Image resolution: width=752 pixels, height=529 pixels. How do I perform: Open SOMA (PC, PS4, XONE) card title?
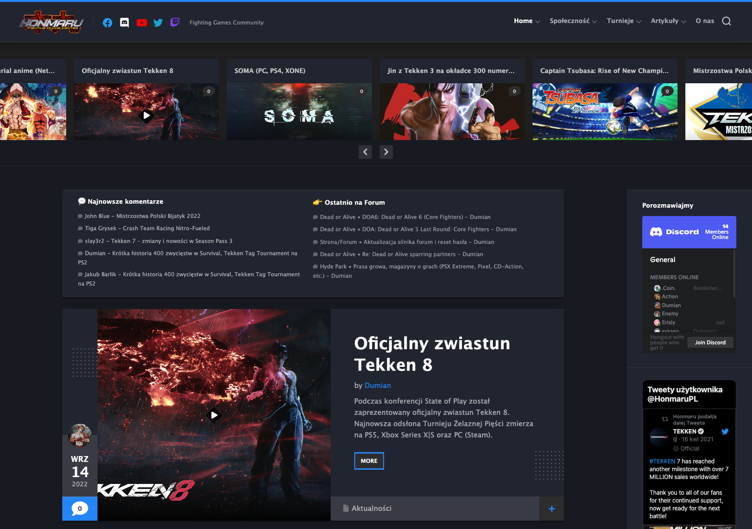click(270, 71)
